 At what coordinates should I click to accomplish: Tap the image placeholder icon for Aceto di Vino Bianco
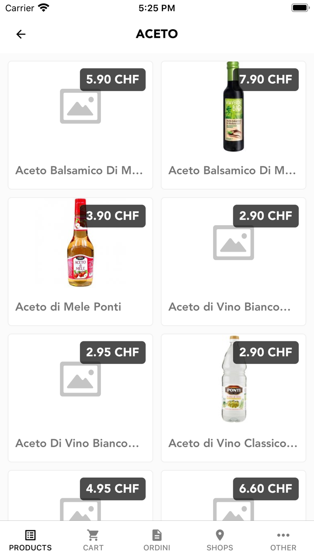233,243
